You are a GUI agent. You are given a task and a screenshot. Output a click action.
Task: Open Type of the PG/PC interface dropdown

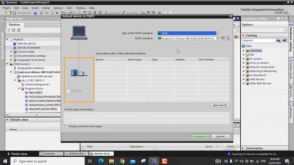point(218,33)
